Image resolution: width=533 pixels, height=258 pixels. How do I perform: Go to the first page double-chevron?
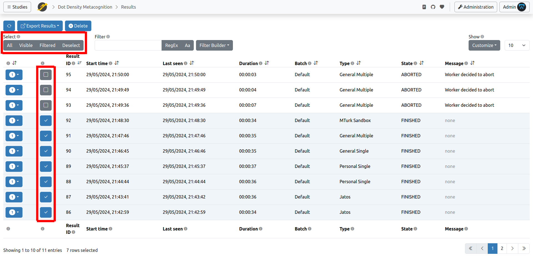471,248
